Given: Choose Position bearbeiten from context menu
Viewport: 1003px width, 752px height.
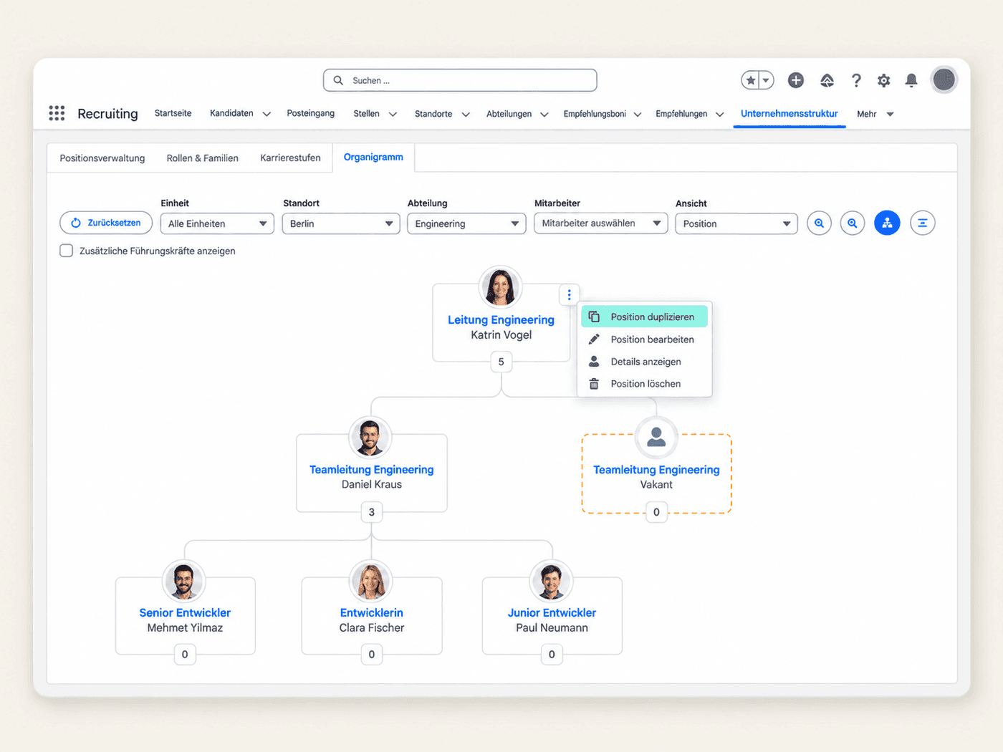Looking at the screenshot, I should tap(644, 339).
